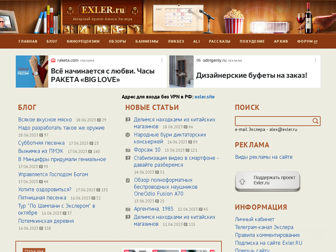
Task: Open ad headline Дизайнерские буфеты на заказ
Action: [252, 75]
